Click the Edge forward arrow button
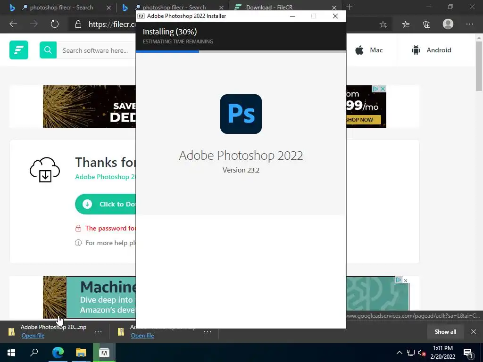Image resolution: width=483 pixels, height=362 pixels. point(34,24)
